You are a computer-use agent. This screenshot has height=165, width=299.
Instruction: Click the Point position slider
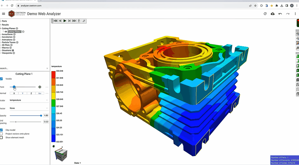coord(22,87)
